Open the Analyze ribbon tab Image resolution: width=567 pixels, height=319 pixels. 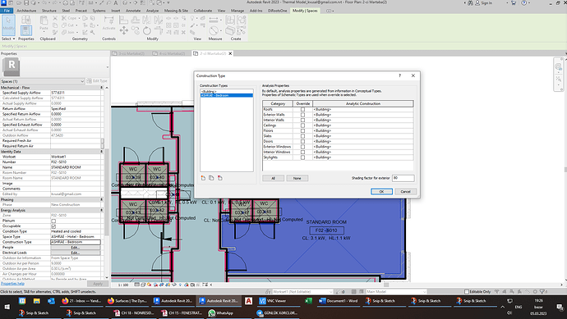point(152,11)
